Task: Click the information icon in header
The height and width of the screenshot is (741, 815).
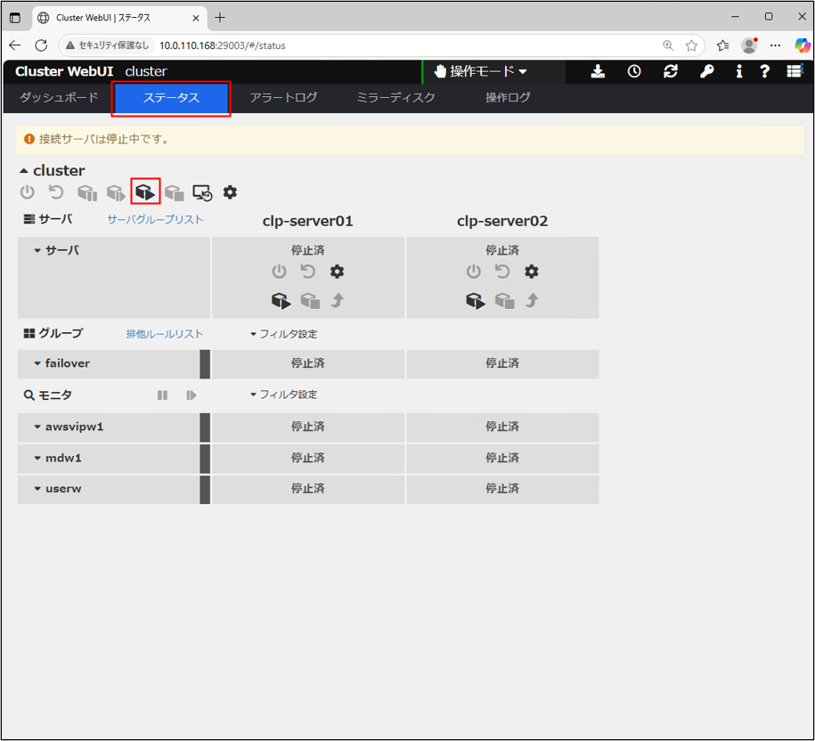Action: point(738,72)
